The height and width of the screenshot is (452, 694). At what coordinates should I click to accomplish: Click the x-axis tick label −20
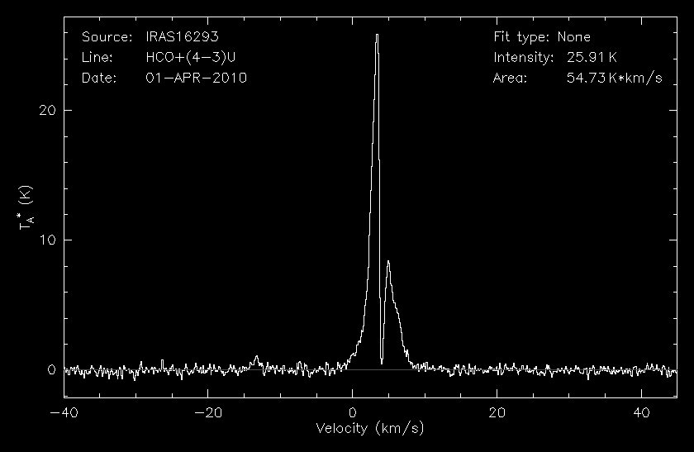[x=208, y=412]
